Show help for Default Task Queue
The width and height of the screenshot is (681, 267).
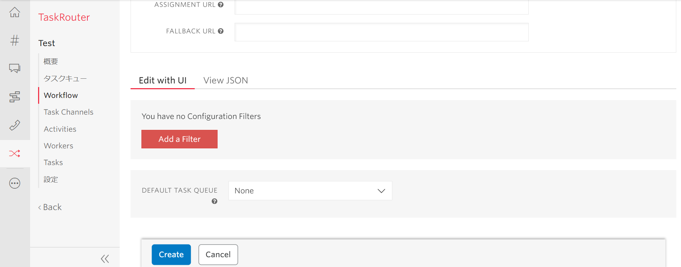tap(214, 201)
